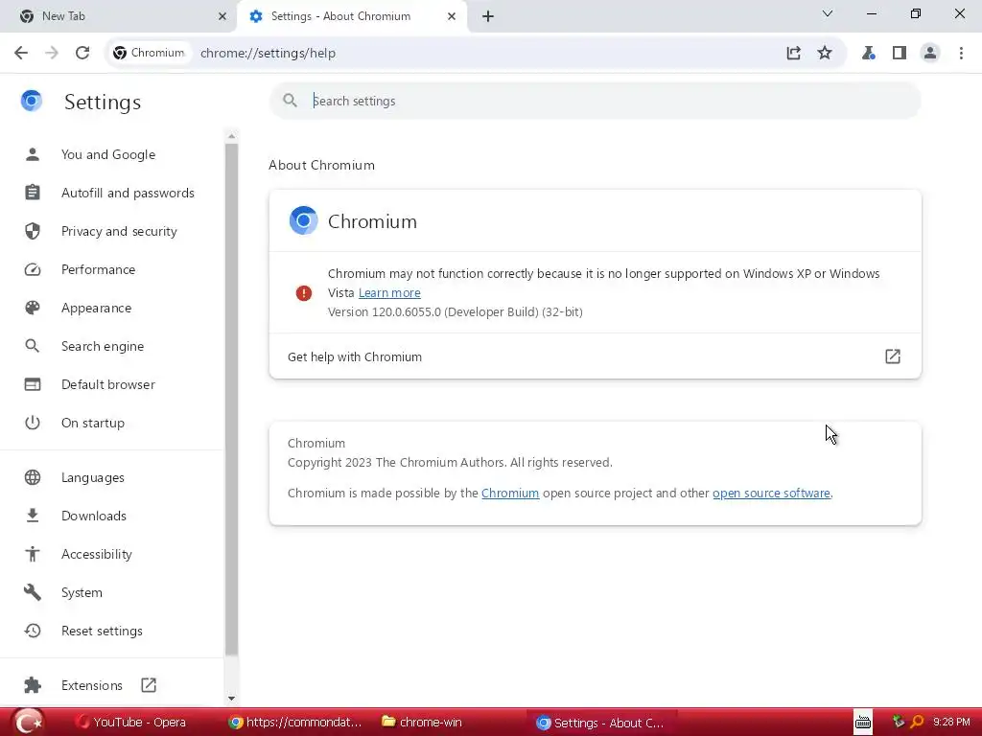Close the New Tab tab

tap(222, 16)
